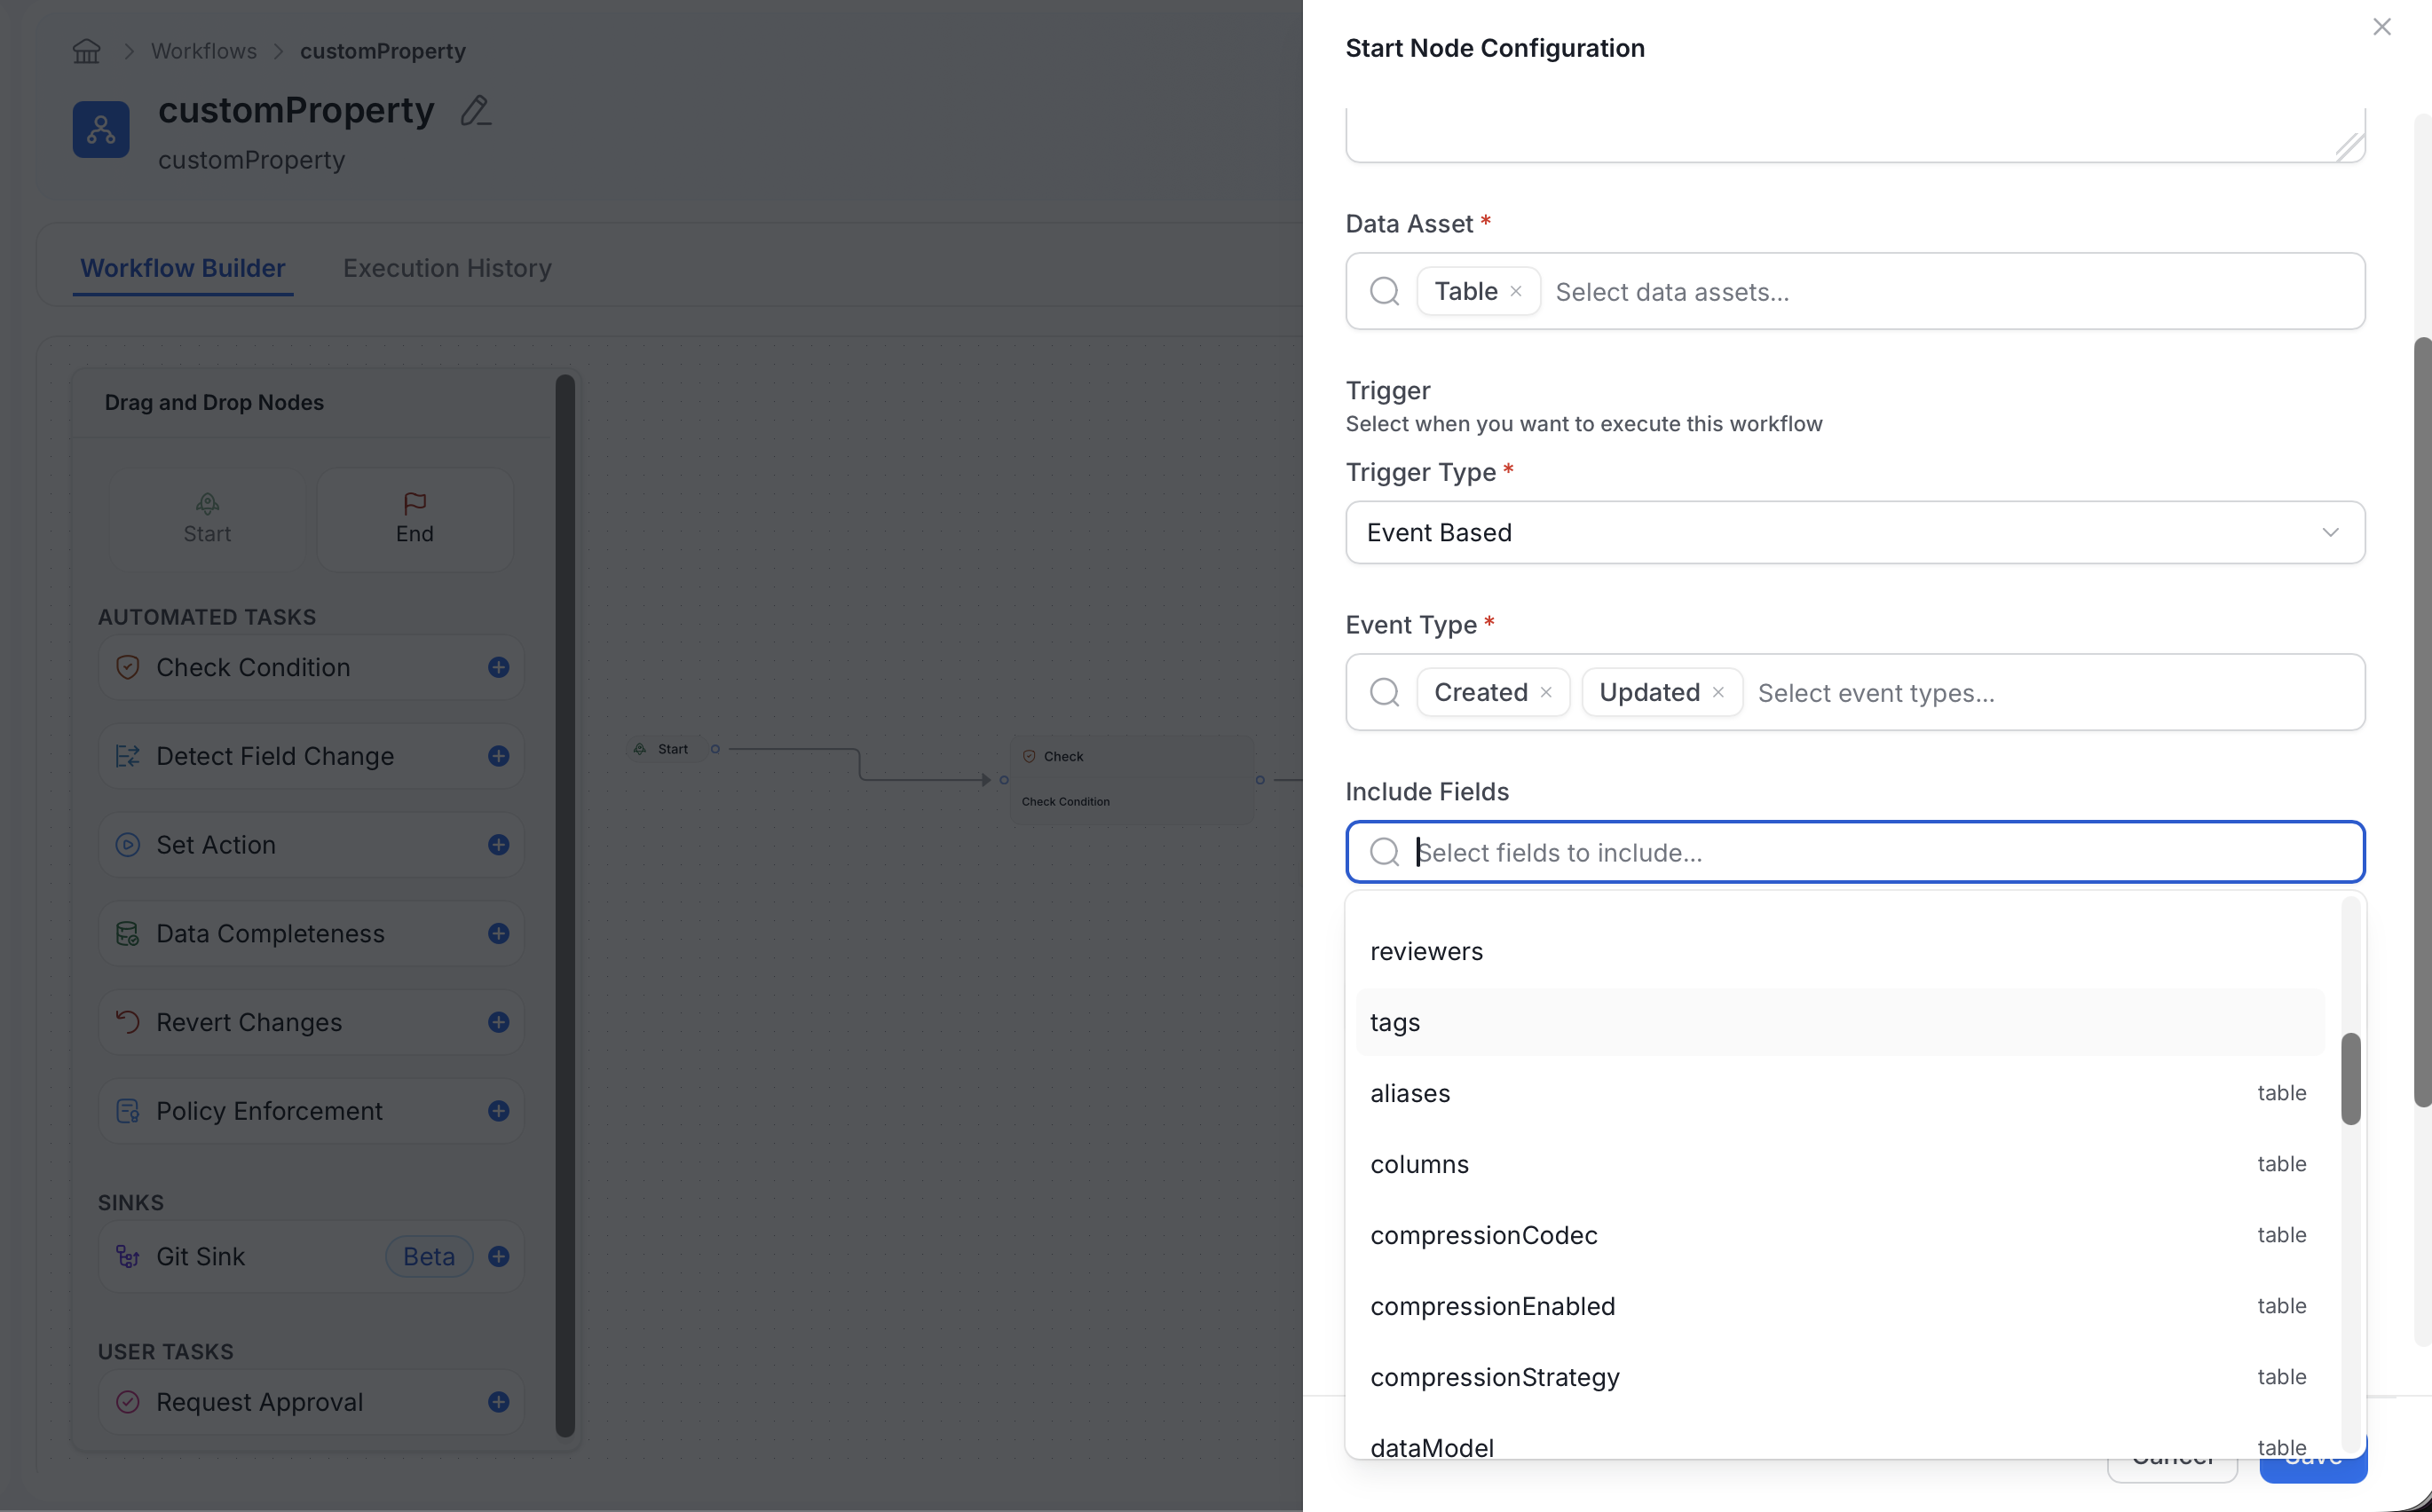Click the Beta badge on Git Sink

(429, 1257)
